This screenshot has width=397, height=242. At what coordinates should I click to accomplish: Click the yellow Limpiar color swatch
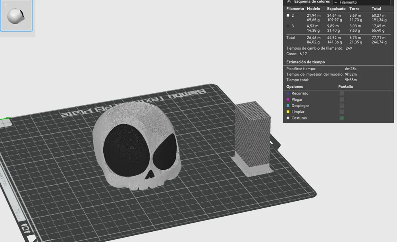[288, 111]
